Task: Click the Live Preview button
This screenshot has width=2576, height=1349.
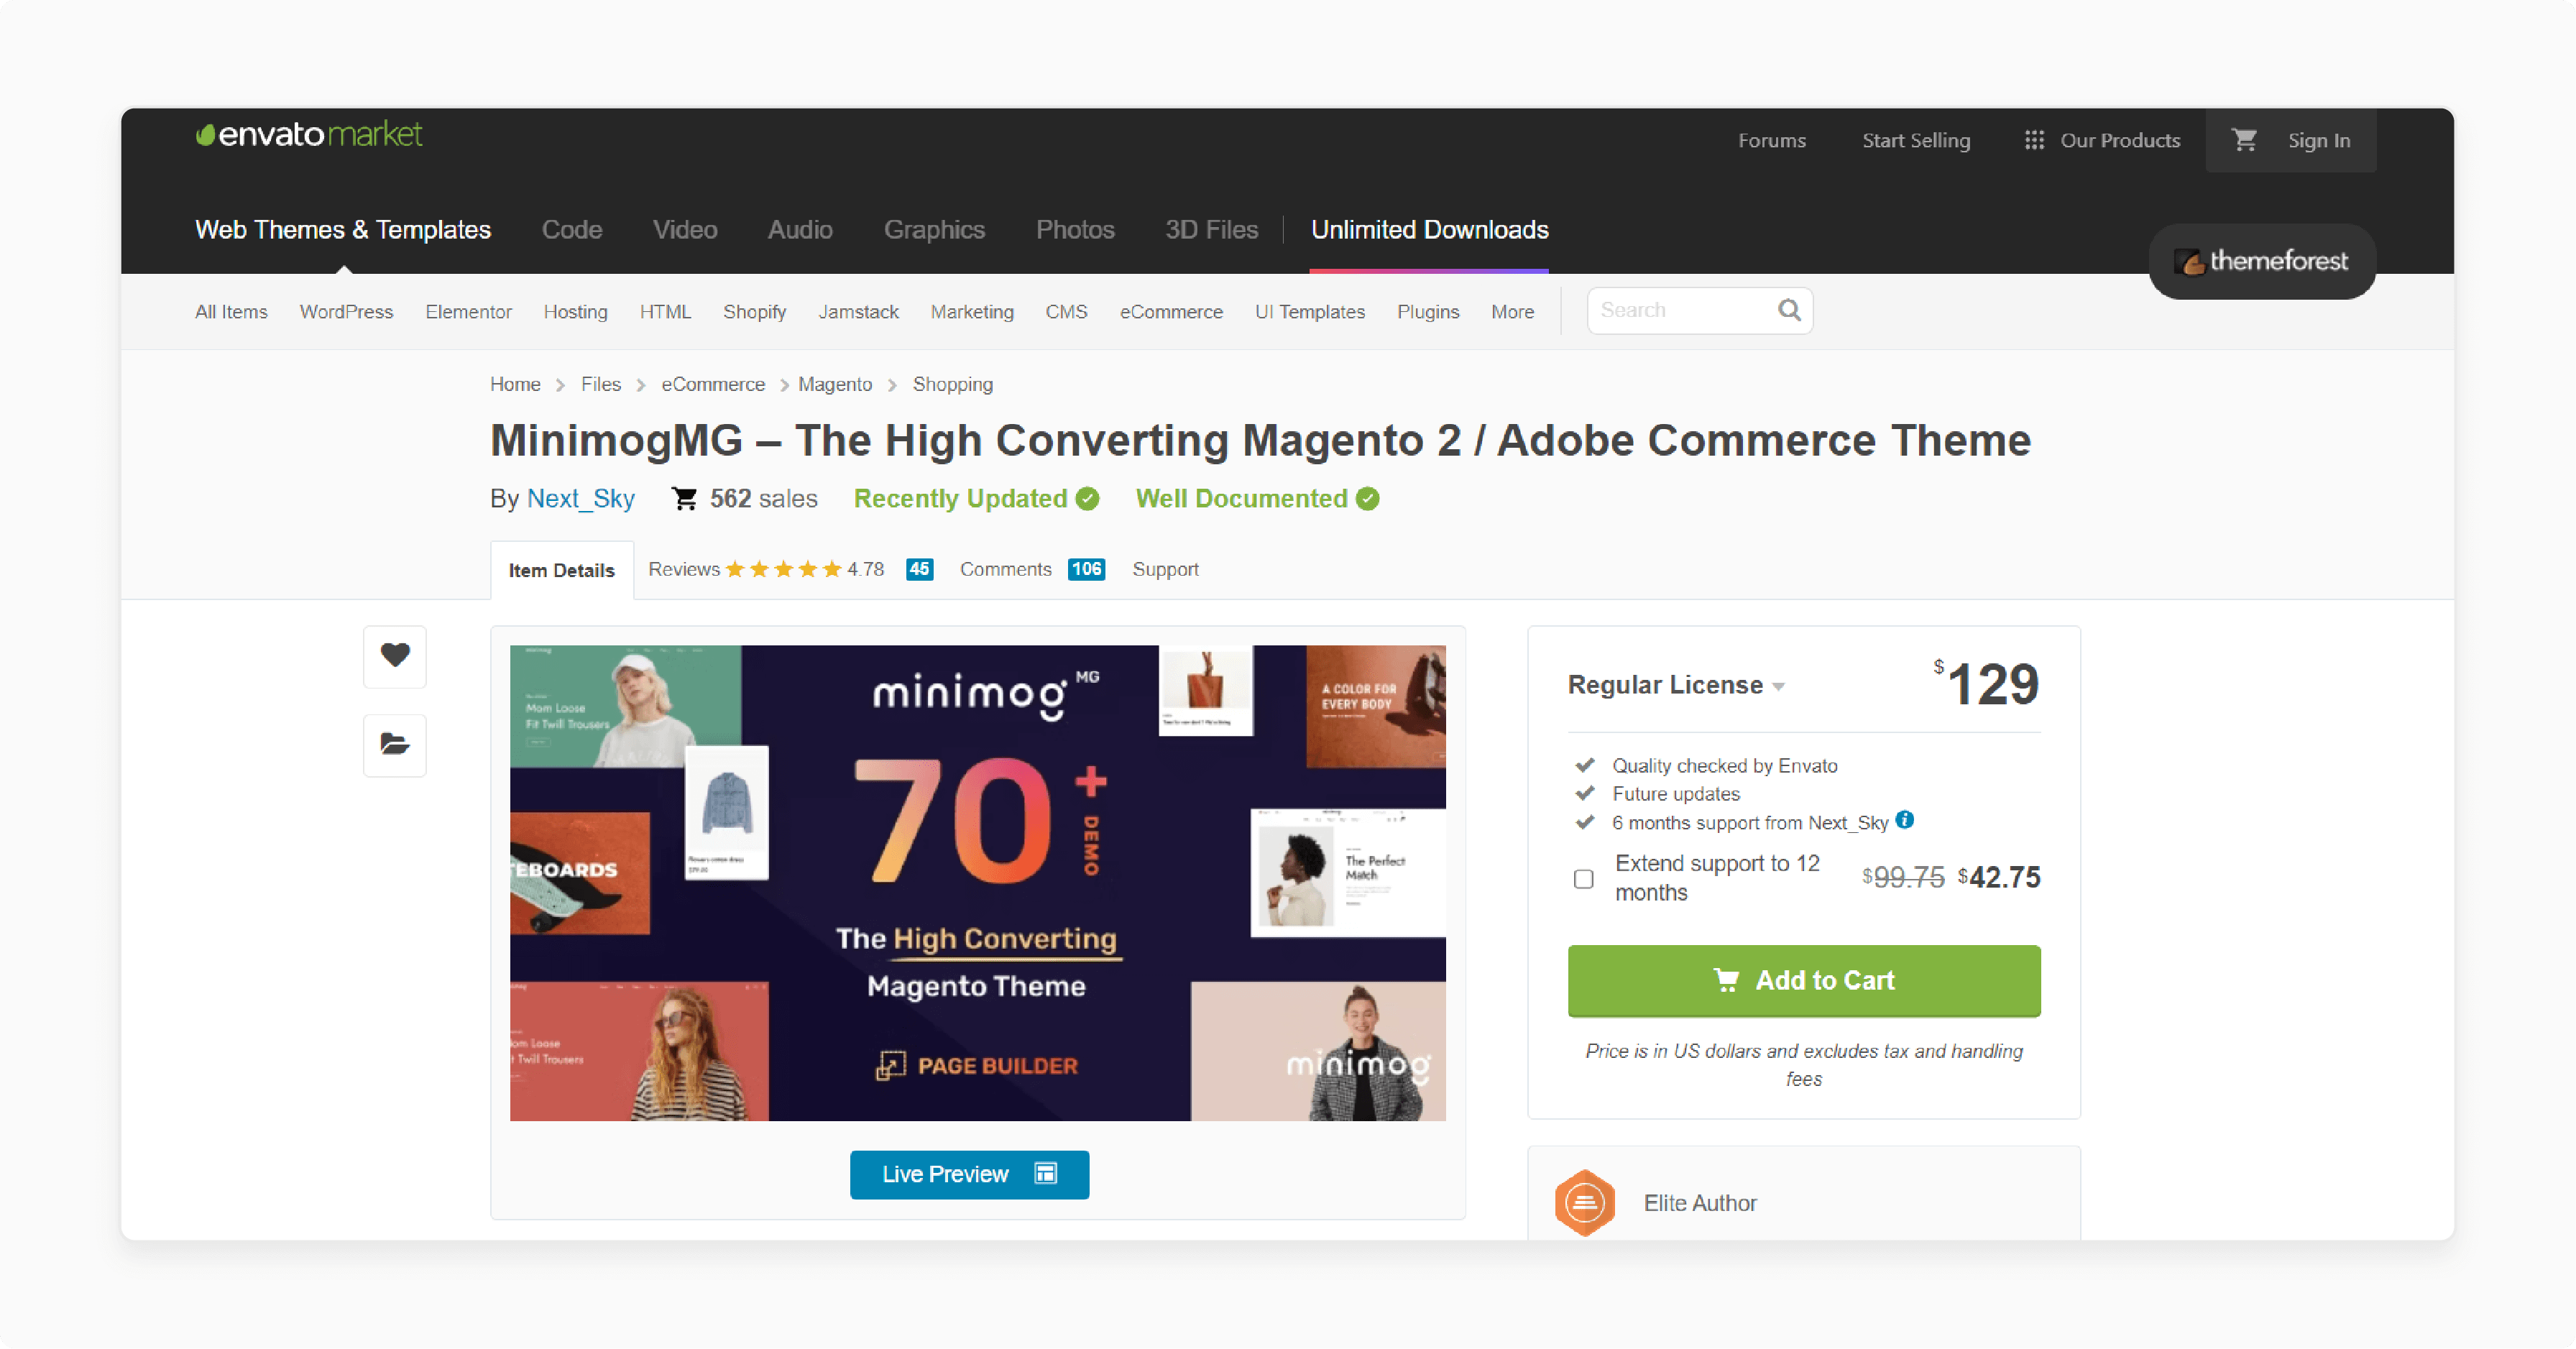Action: coord(970,1174)
